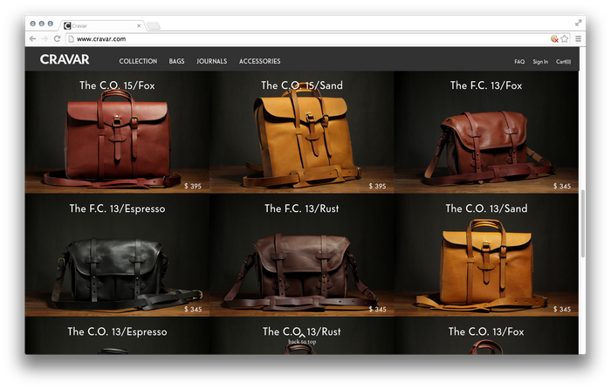Screen dimensions: 611x389
Task: Click the title The C.O. 13/Sand
Action: (486, 208)
